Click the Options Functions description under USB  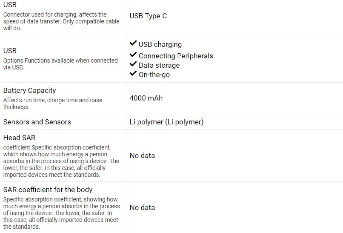[x=60, y=63]
